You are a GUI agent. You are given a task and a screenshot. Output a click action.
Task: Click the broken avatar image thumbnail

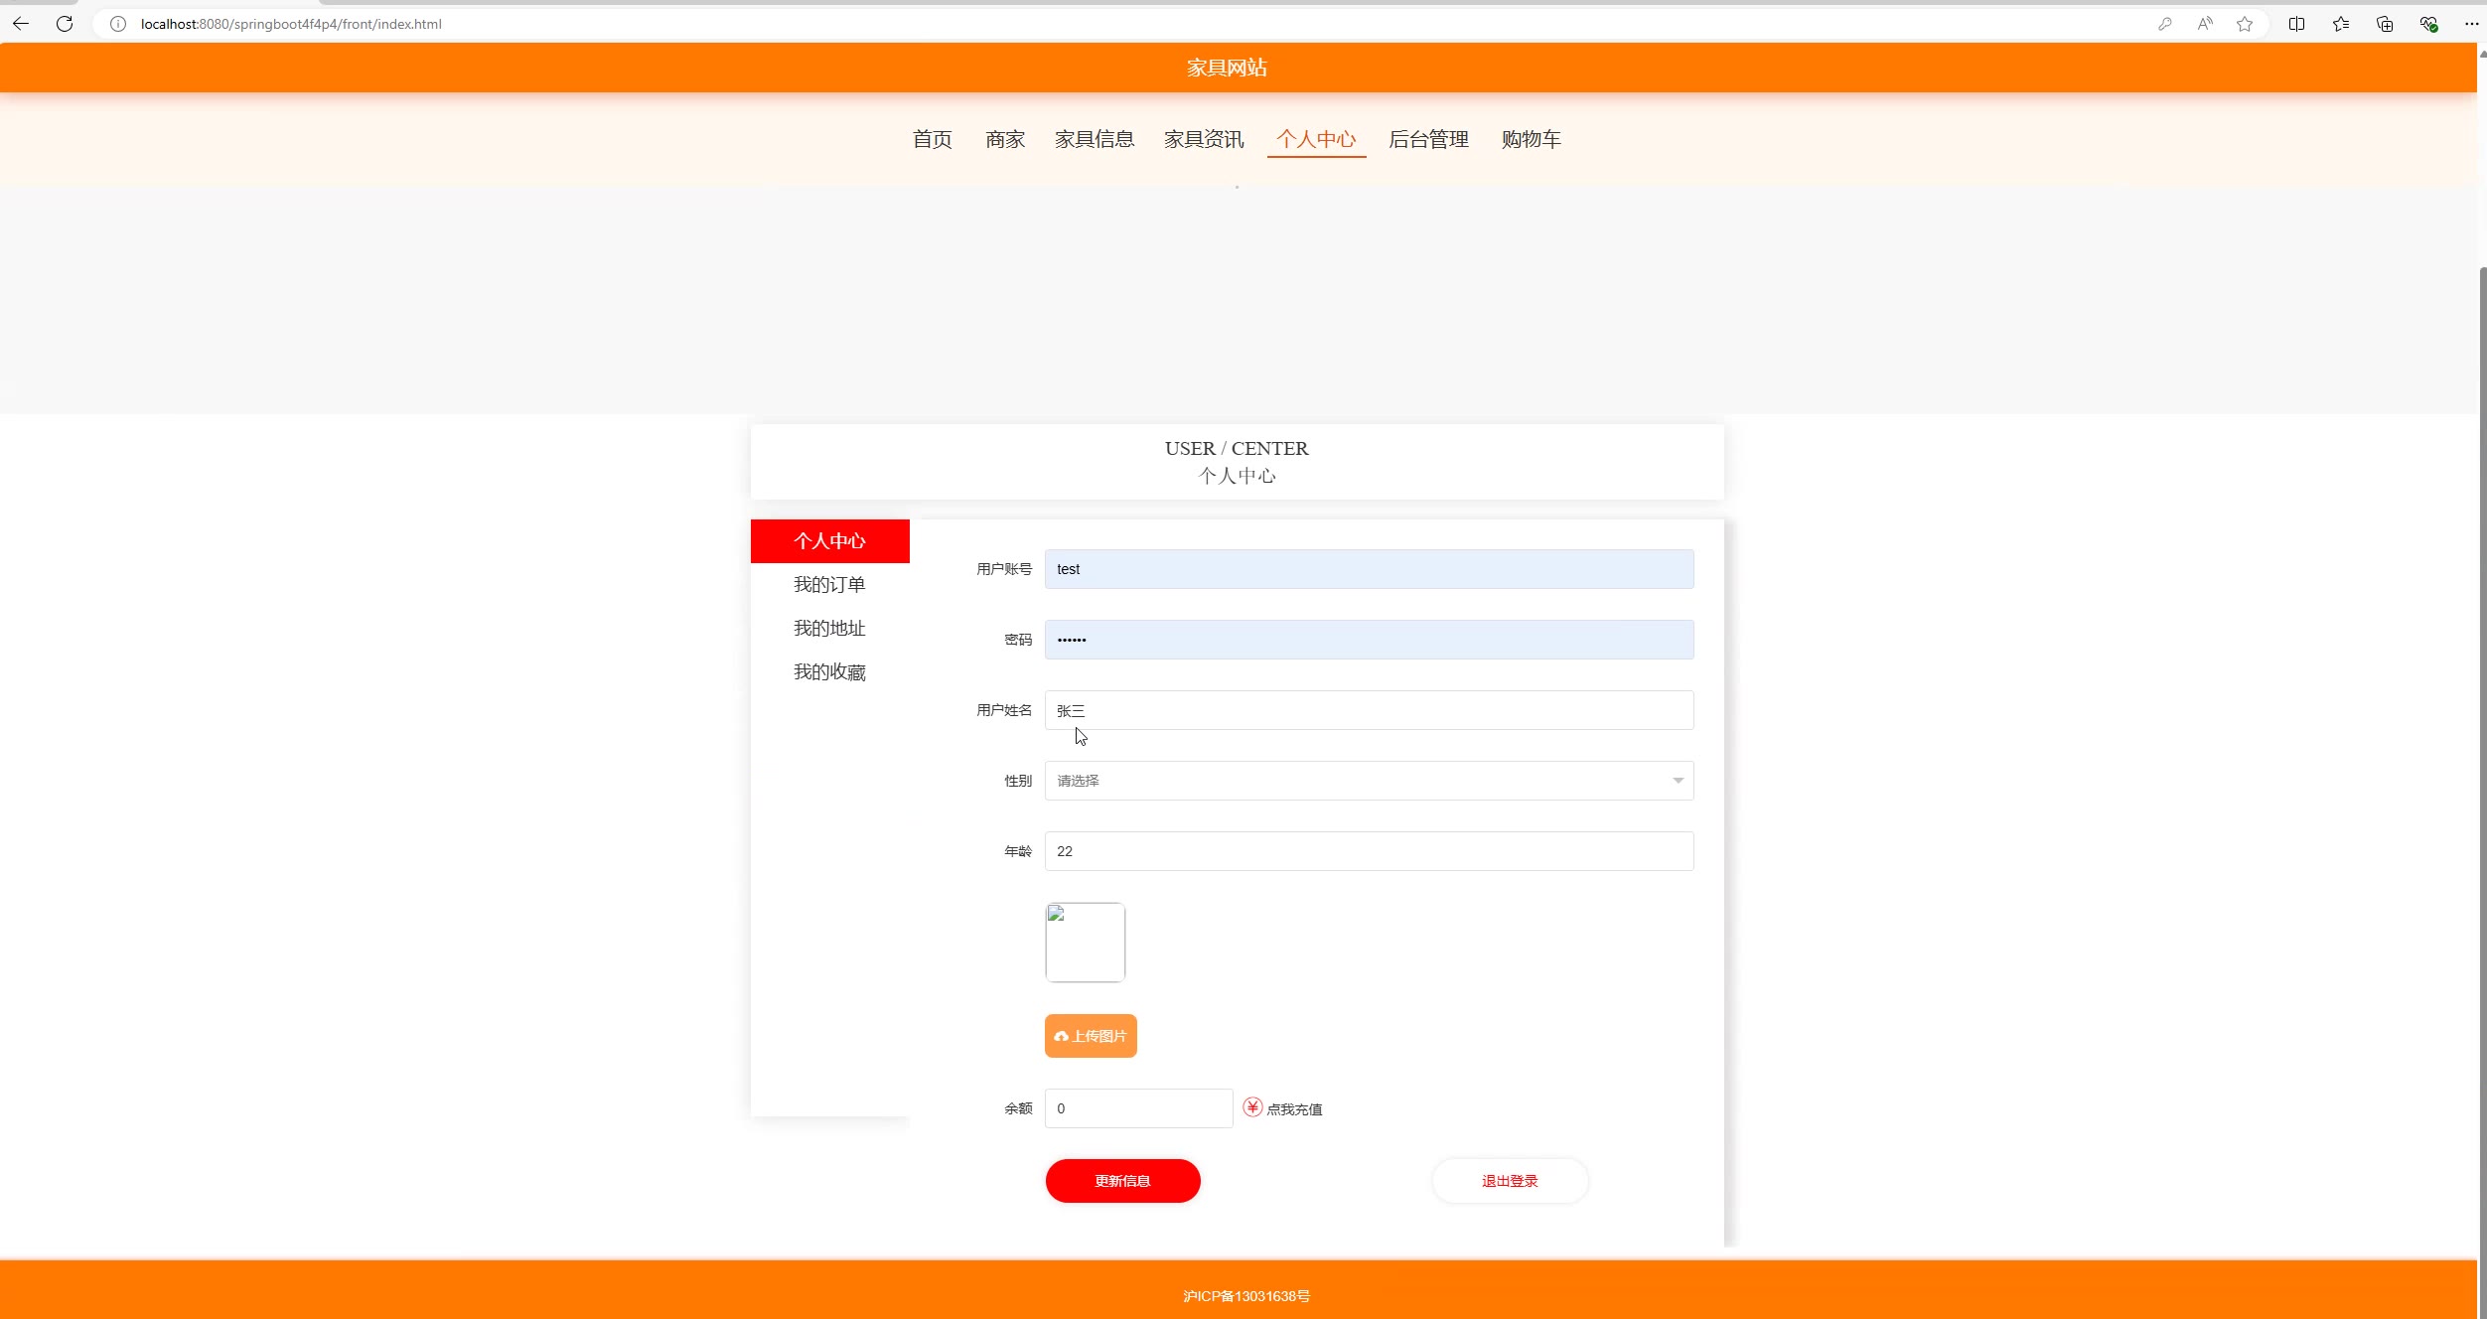pyautogui.click(x=1085, y=943)
